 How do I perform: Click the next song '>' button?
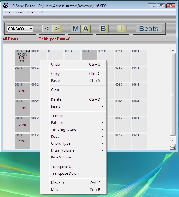pos(57,29)
